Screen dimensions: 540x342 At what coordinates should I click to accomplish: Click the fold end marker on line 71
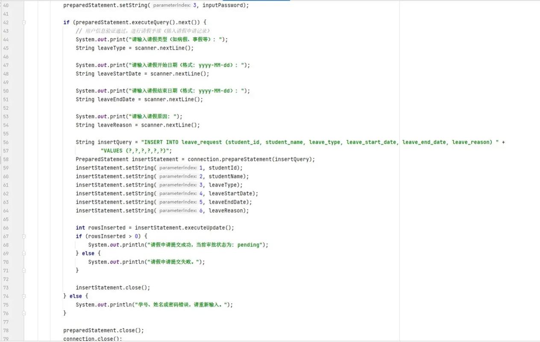(x=24, y=270)
